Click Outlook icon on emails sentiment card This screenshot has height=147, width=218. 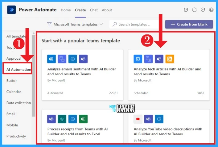pos(51,59)
